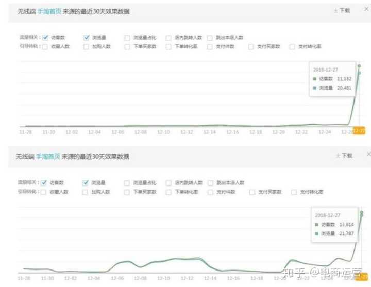Check 跳出本店人数 in the top panel

point(210,38)
